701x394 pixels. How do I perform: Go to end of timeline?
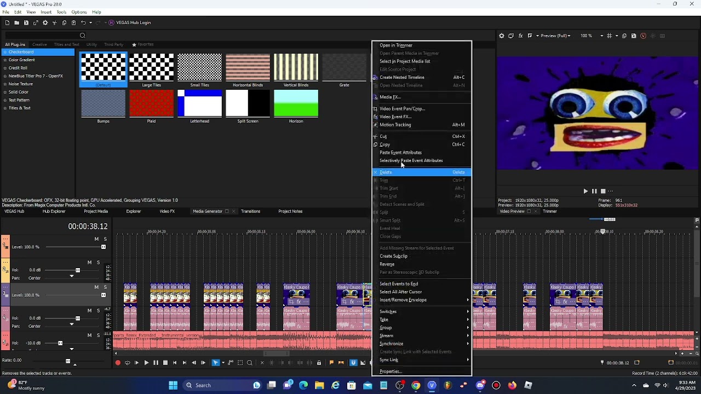(x=184, y=363)
